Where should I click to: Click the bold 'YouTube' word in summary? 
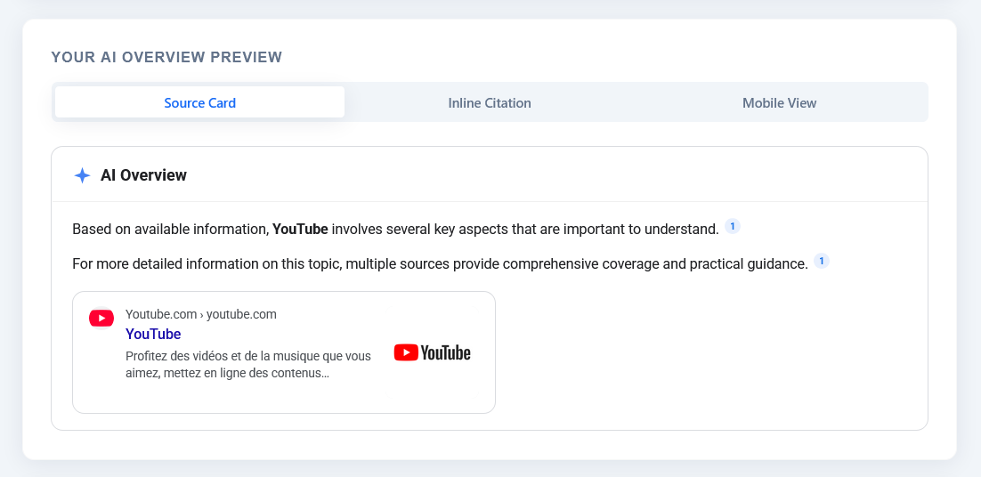pyautogui.click(x=300, y=230)
